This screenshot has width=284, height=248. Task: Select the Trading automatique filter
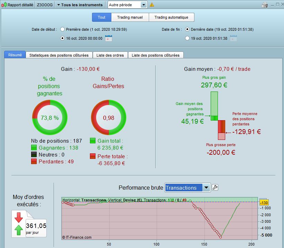171,17
